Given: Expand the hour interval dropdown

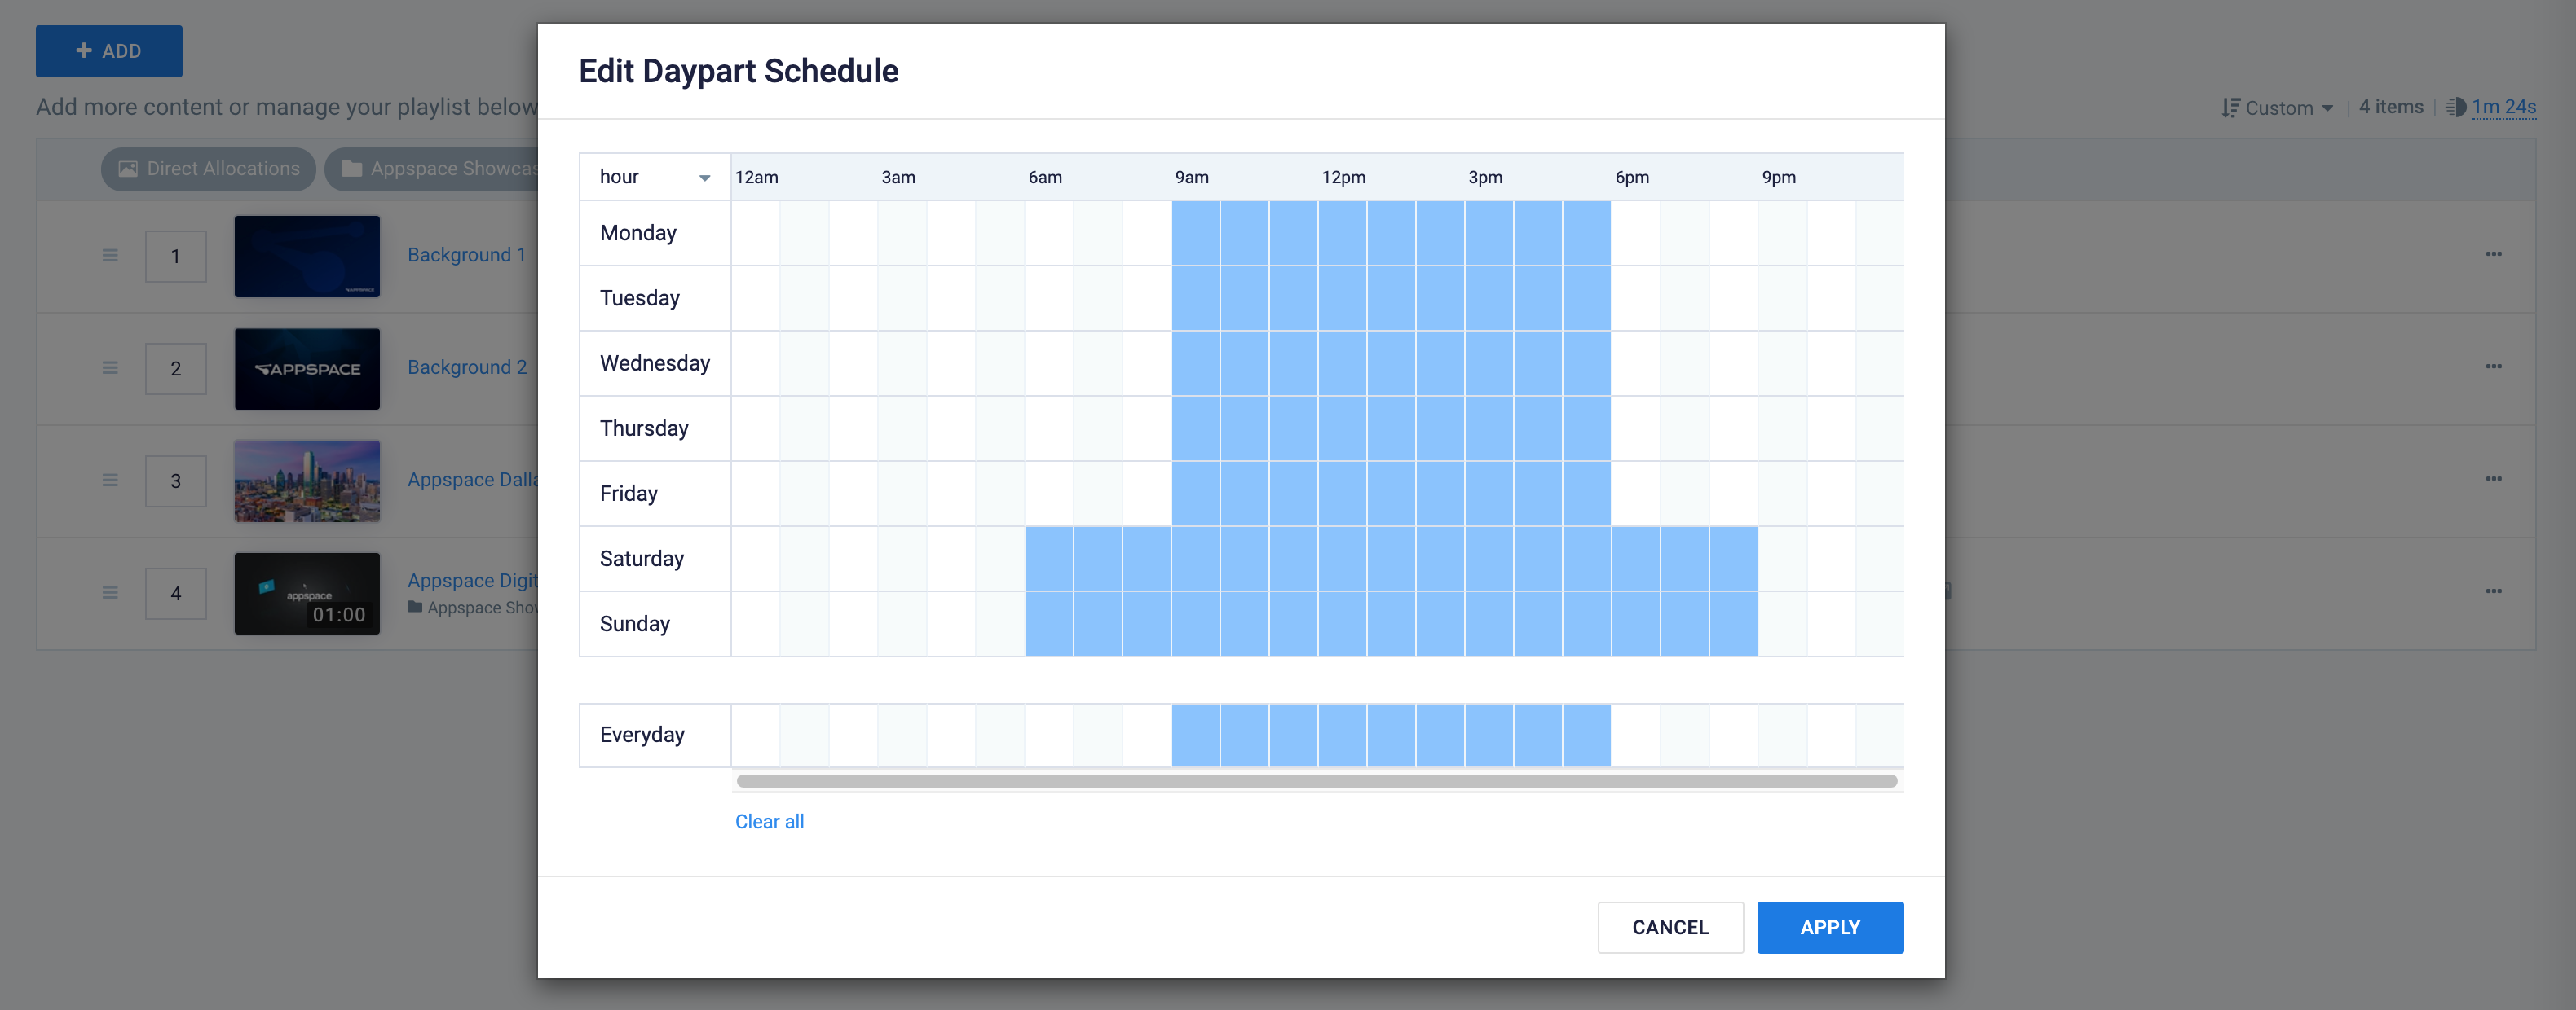Looking at the screenshot, I should (655, 177).
